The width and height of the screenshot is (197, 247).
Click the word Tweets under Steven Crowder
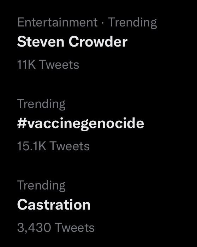[x=59, y=65]
